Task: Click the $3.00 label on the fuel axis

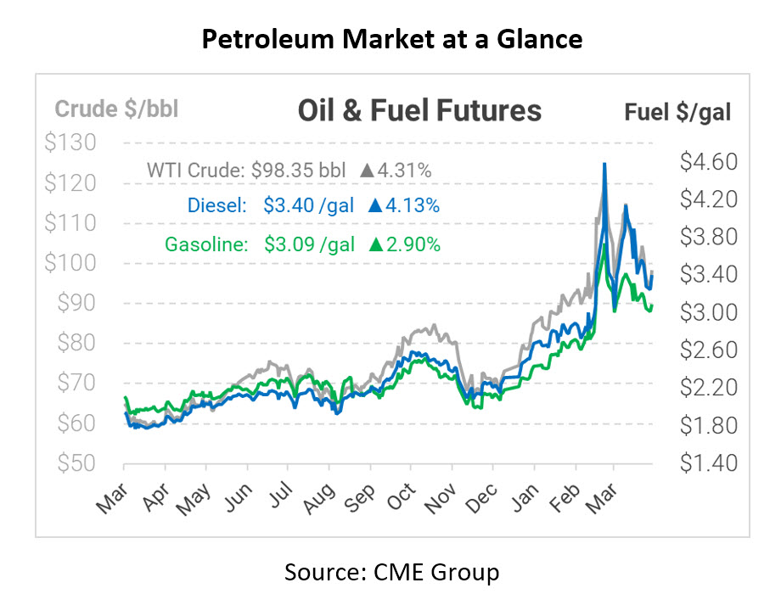Action: (x=706, y=313)
